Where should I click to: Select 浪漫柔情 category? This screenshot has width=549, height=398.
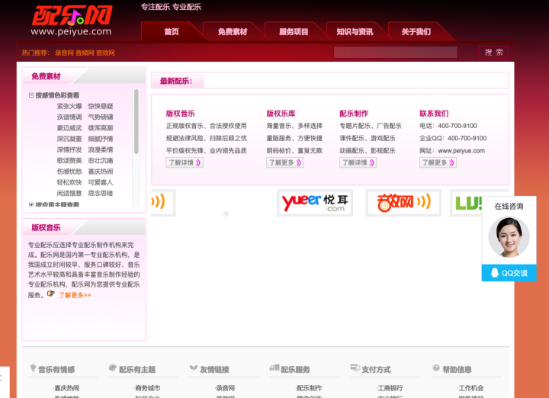pos(101,149)
